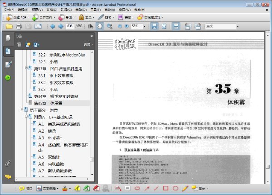Select the Underline text tool
Screen dimensions: 272x195
click(87, 188)
